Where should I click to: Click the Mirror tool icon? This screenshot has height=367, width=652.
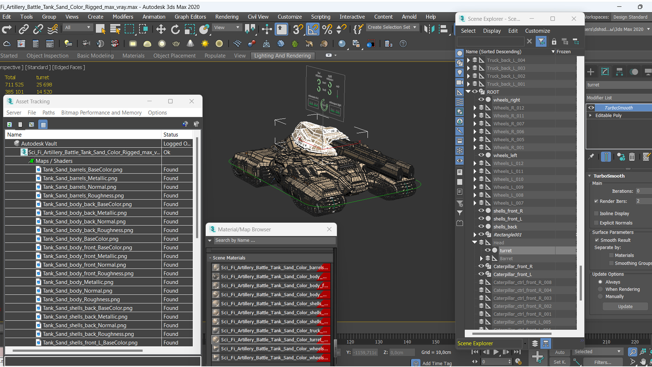coord(429,29)
